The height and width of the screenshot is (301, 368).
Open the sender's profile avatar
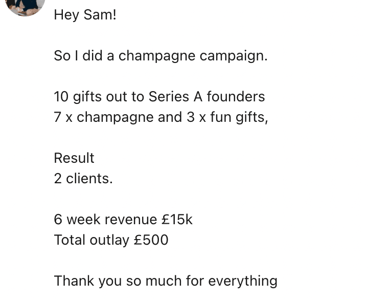tap(25, 7)
